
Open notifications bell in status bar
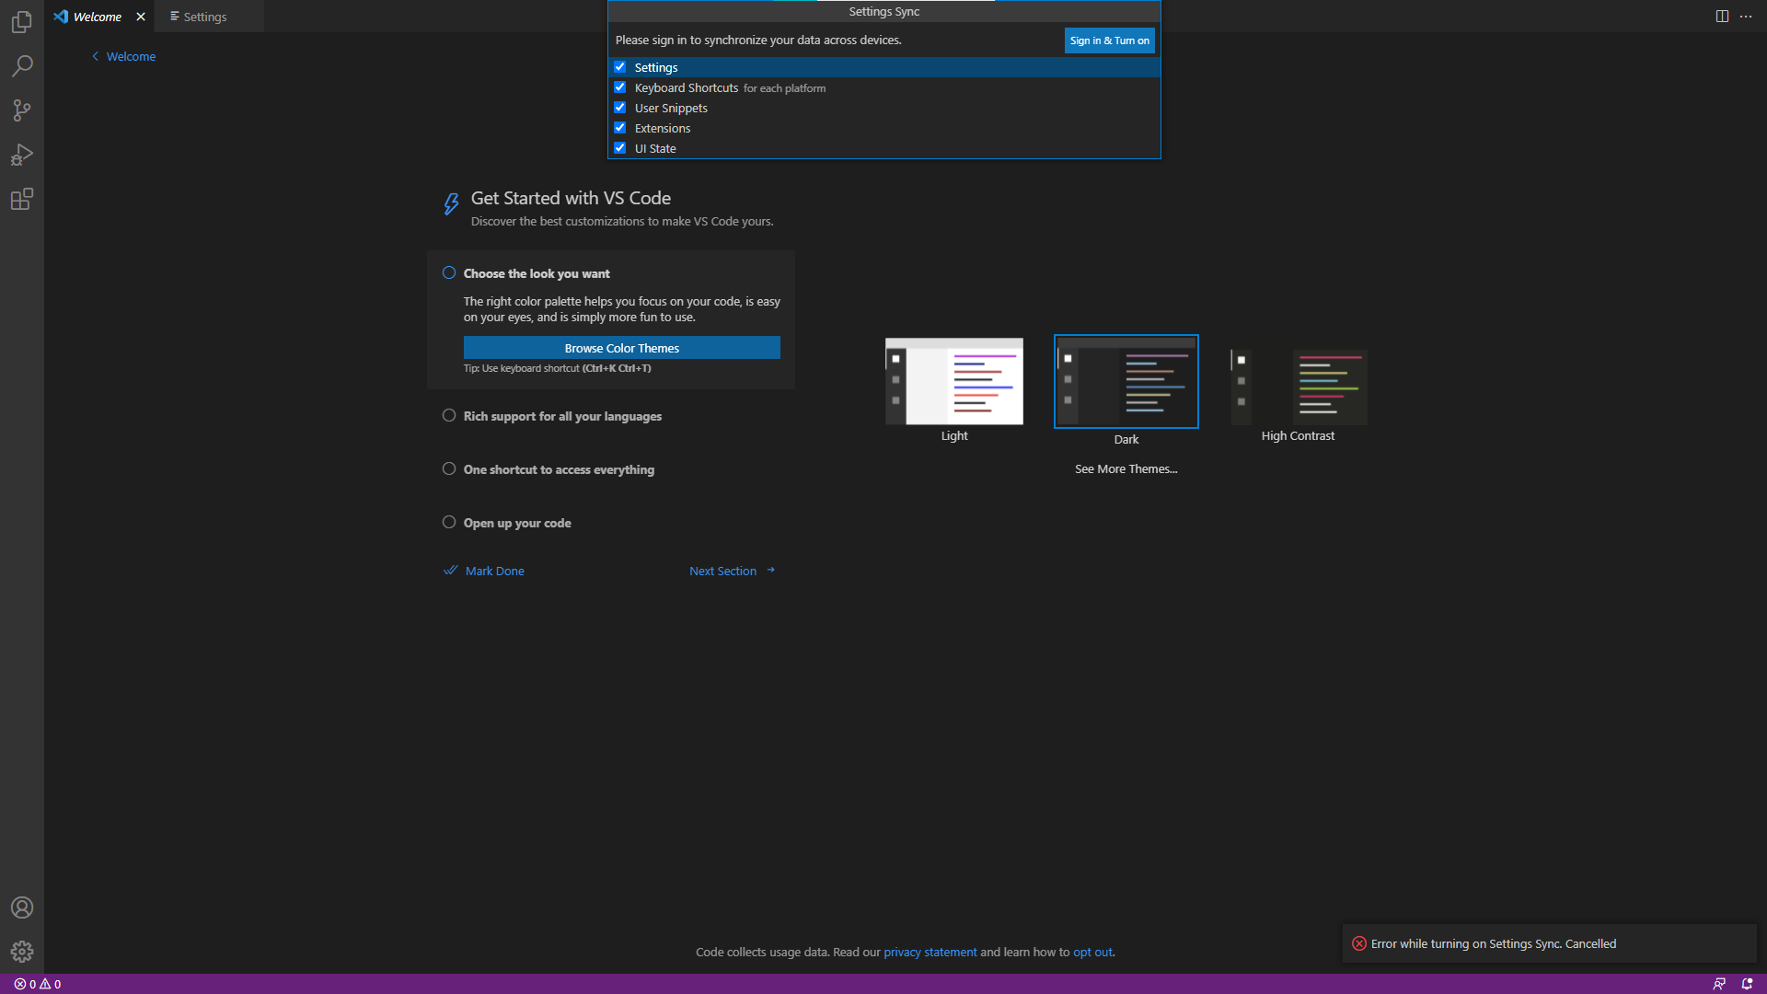1747,984
